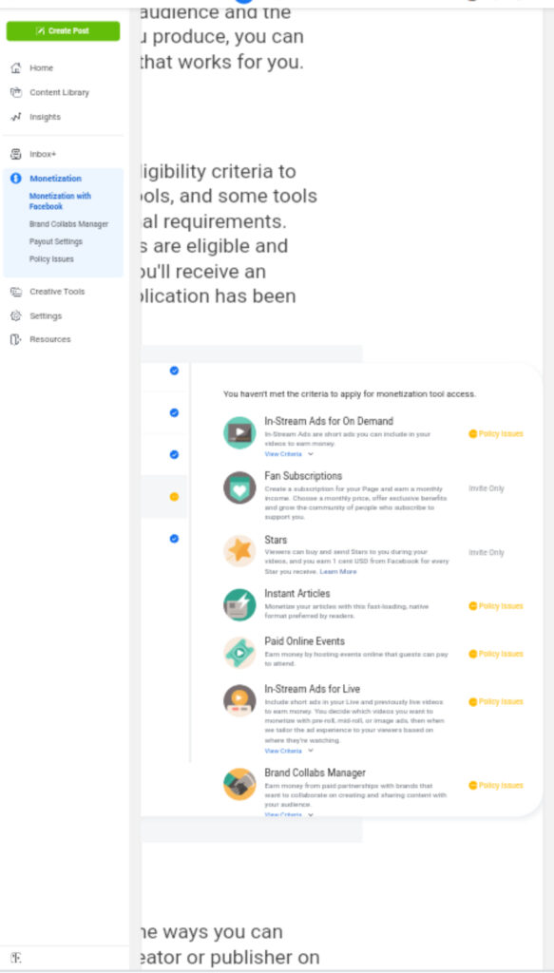Open the Resources icon in sidebar
554x973 pixels.
[16, 339]
